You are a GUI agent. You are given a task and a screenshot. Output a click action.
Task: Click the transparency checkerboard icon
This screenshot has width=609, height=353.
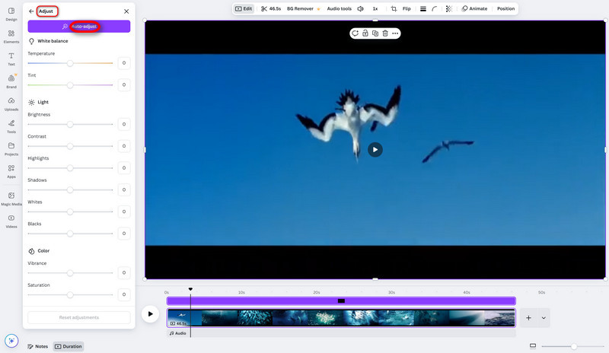(x=448, y=8)
